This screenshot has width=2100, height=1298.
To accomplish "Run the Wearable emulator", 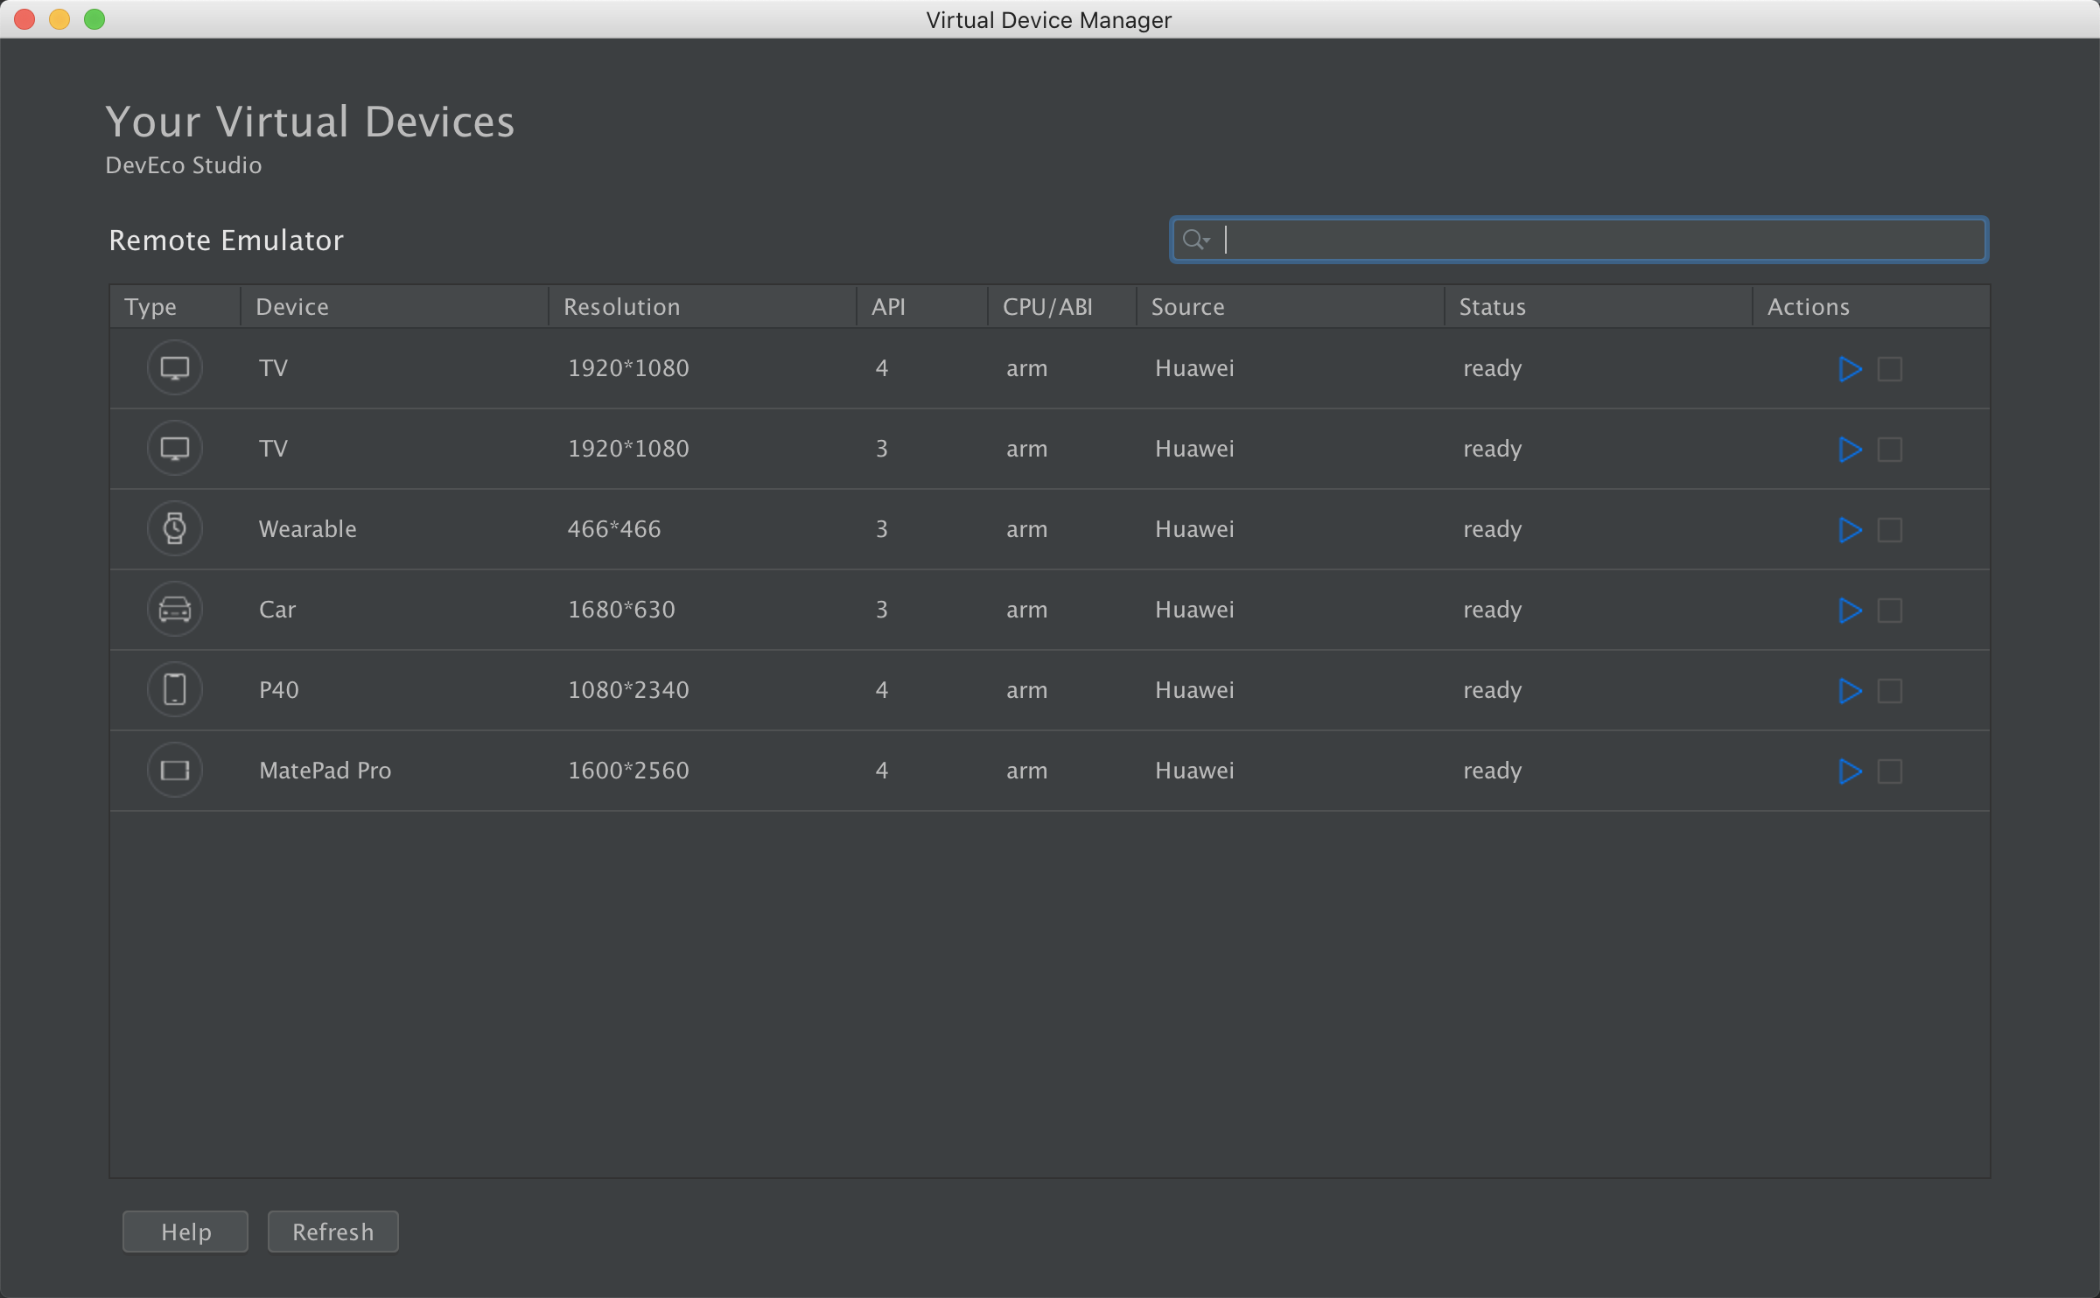I will click(1850, 530).
